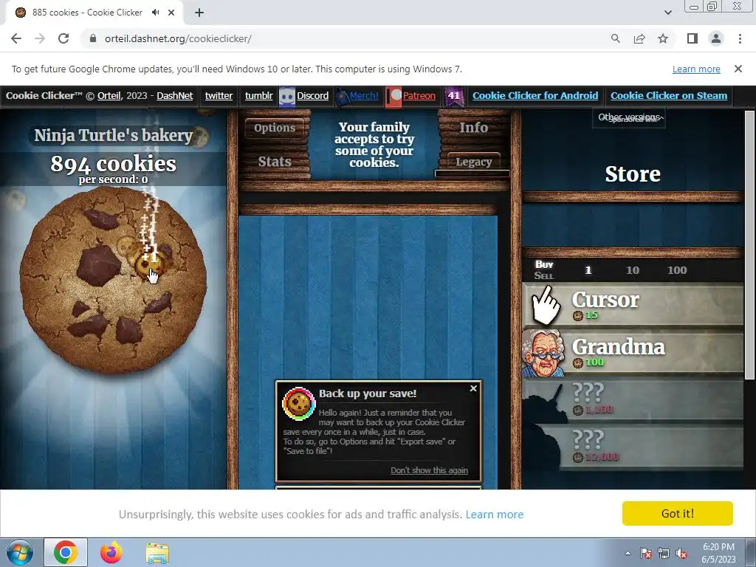Share this page from address bar
The width and height of the screenshot is (756, 567).
click(639, 38)
